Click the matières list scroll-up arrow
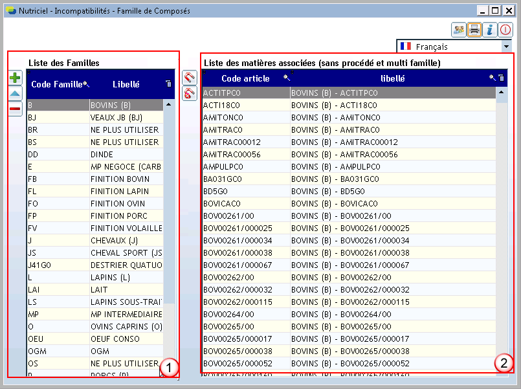Image resolution: width=521 pixels, height=389 pixels. (502, 93)
